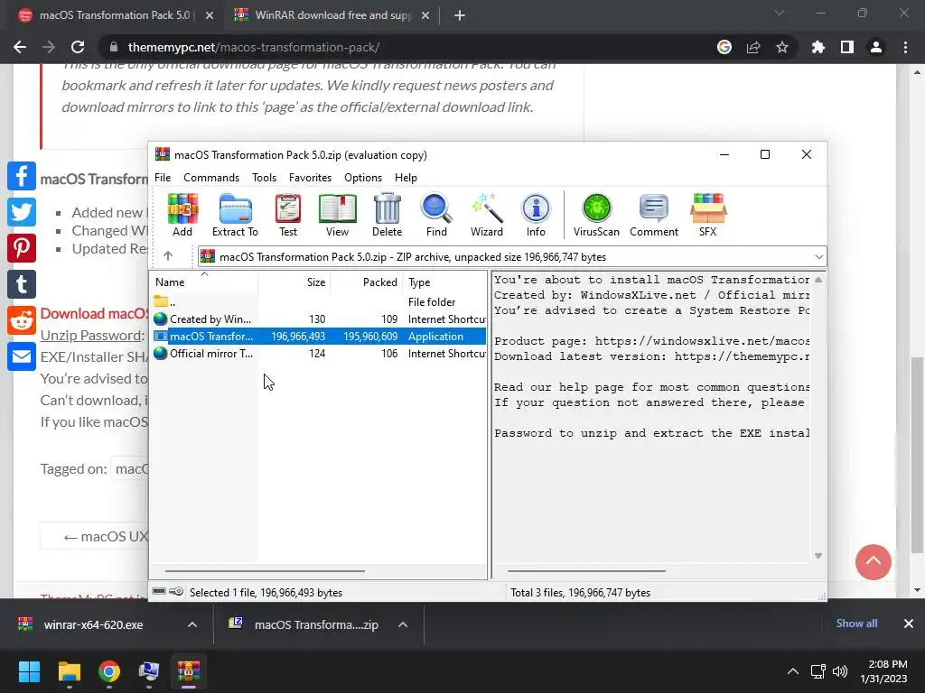Click the Unzip Password link on webpage

[91, 336]
